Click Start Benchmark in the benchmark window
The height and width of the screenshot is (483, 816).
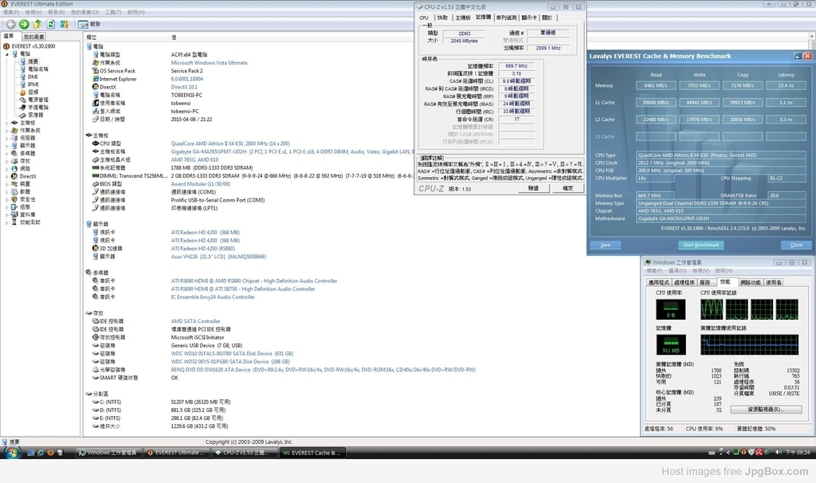click(701, 245)
